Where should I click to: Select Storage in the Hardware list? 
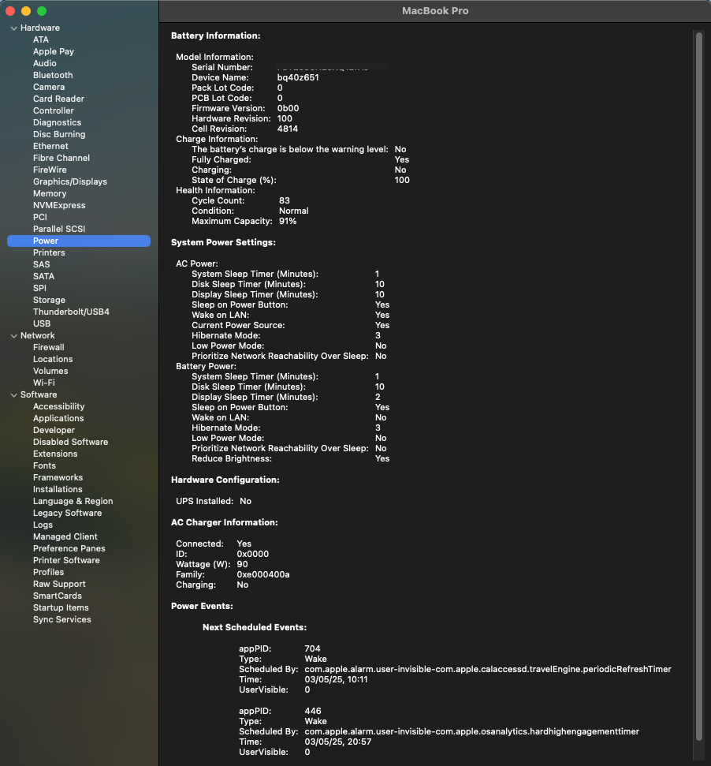click(50, 300)
